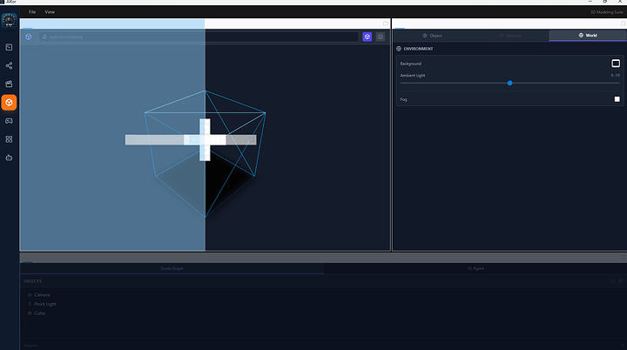Open the View menu

[x=50, y=12]
